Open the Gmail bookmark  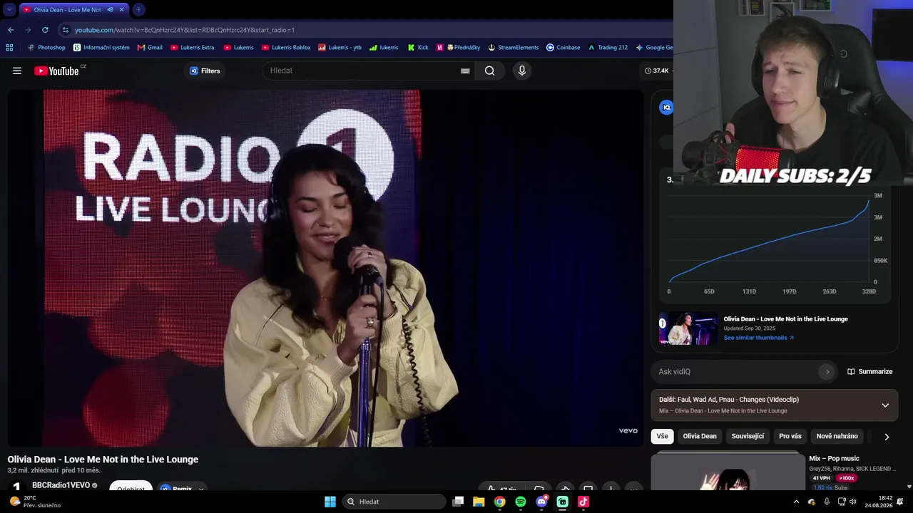coord(150,48)
